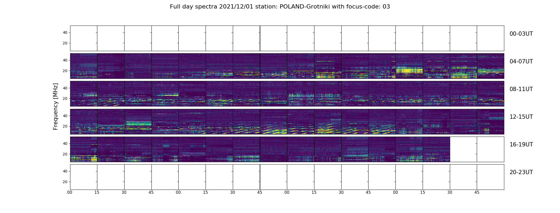Open the first spectrogram panel of 16-19UT row

[x=84, y=149]
